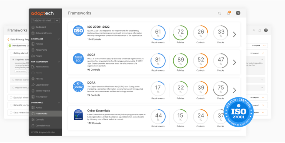Expand the 1/1 completed row chevron
This screenshot has width=285, height=143.
[264, 46]
